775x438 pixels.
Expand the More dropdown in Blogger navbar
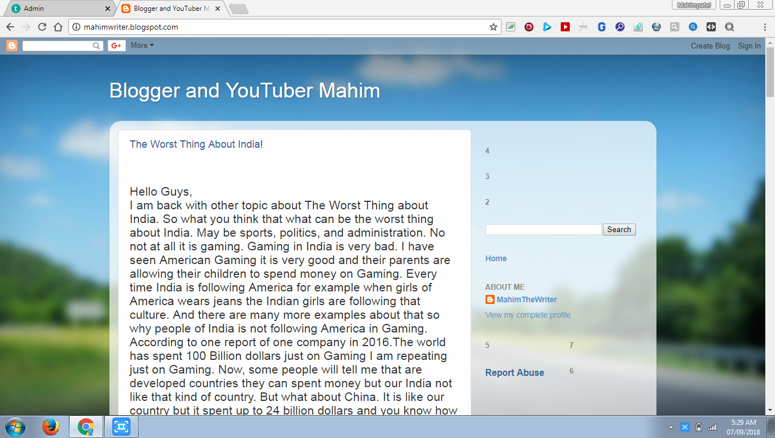(x=142, y=46)
